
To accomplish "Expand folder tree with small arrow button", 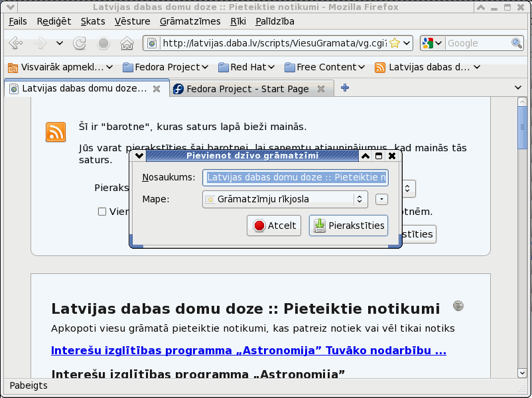I will pos(381,199).
